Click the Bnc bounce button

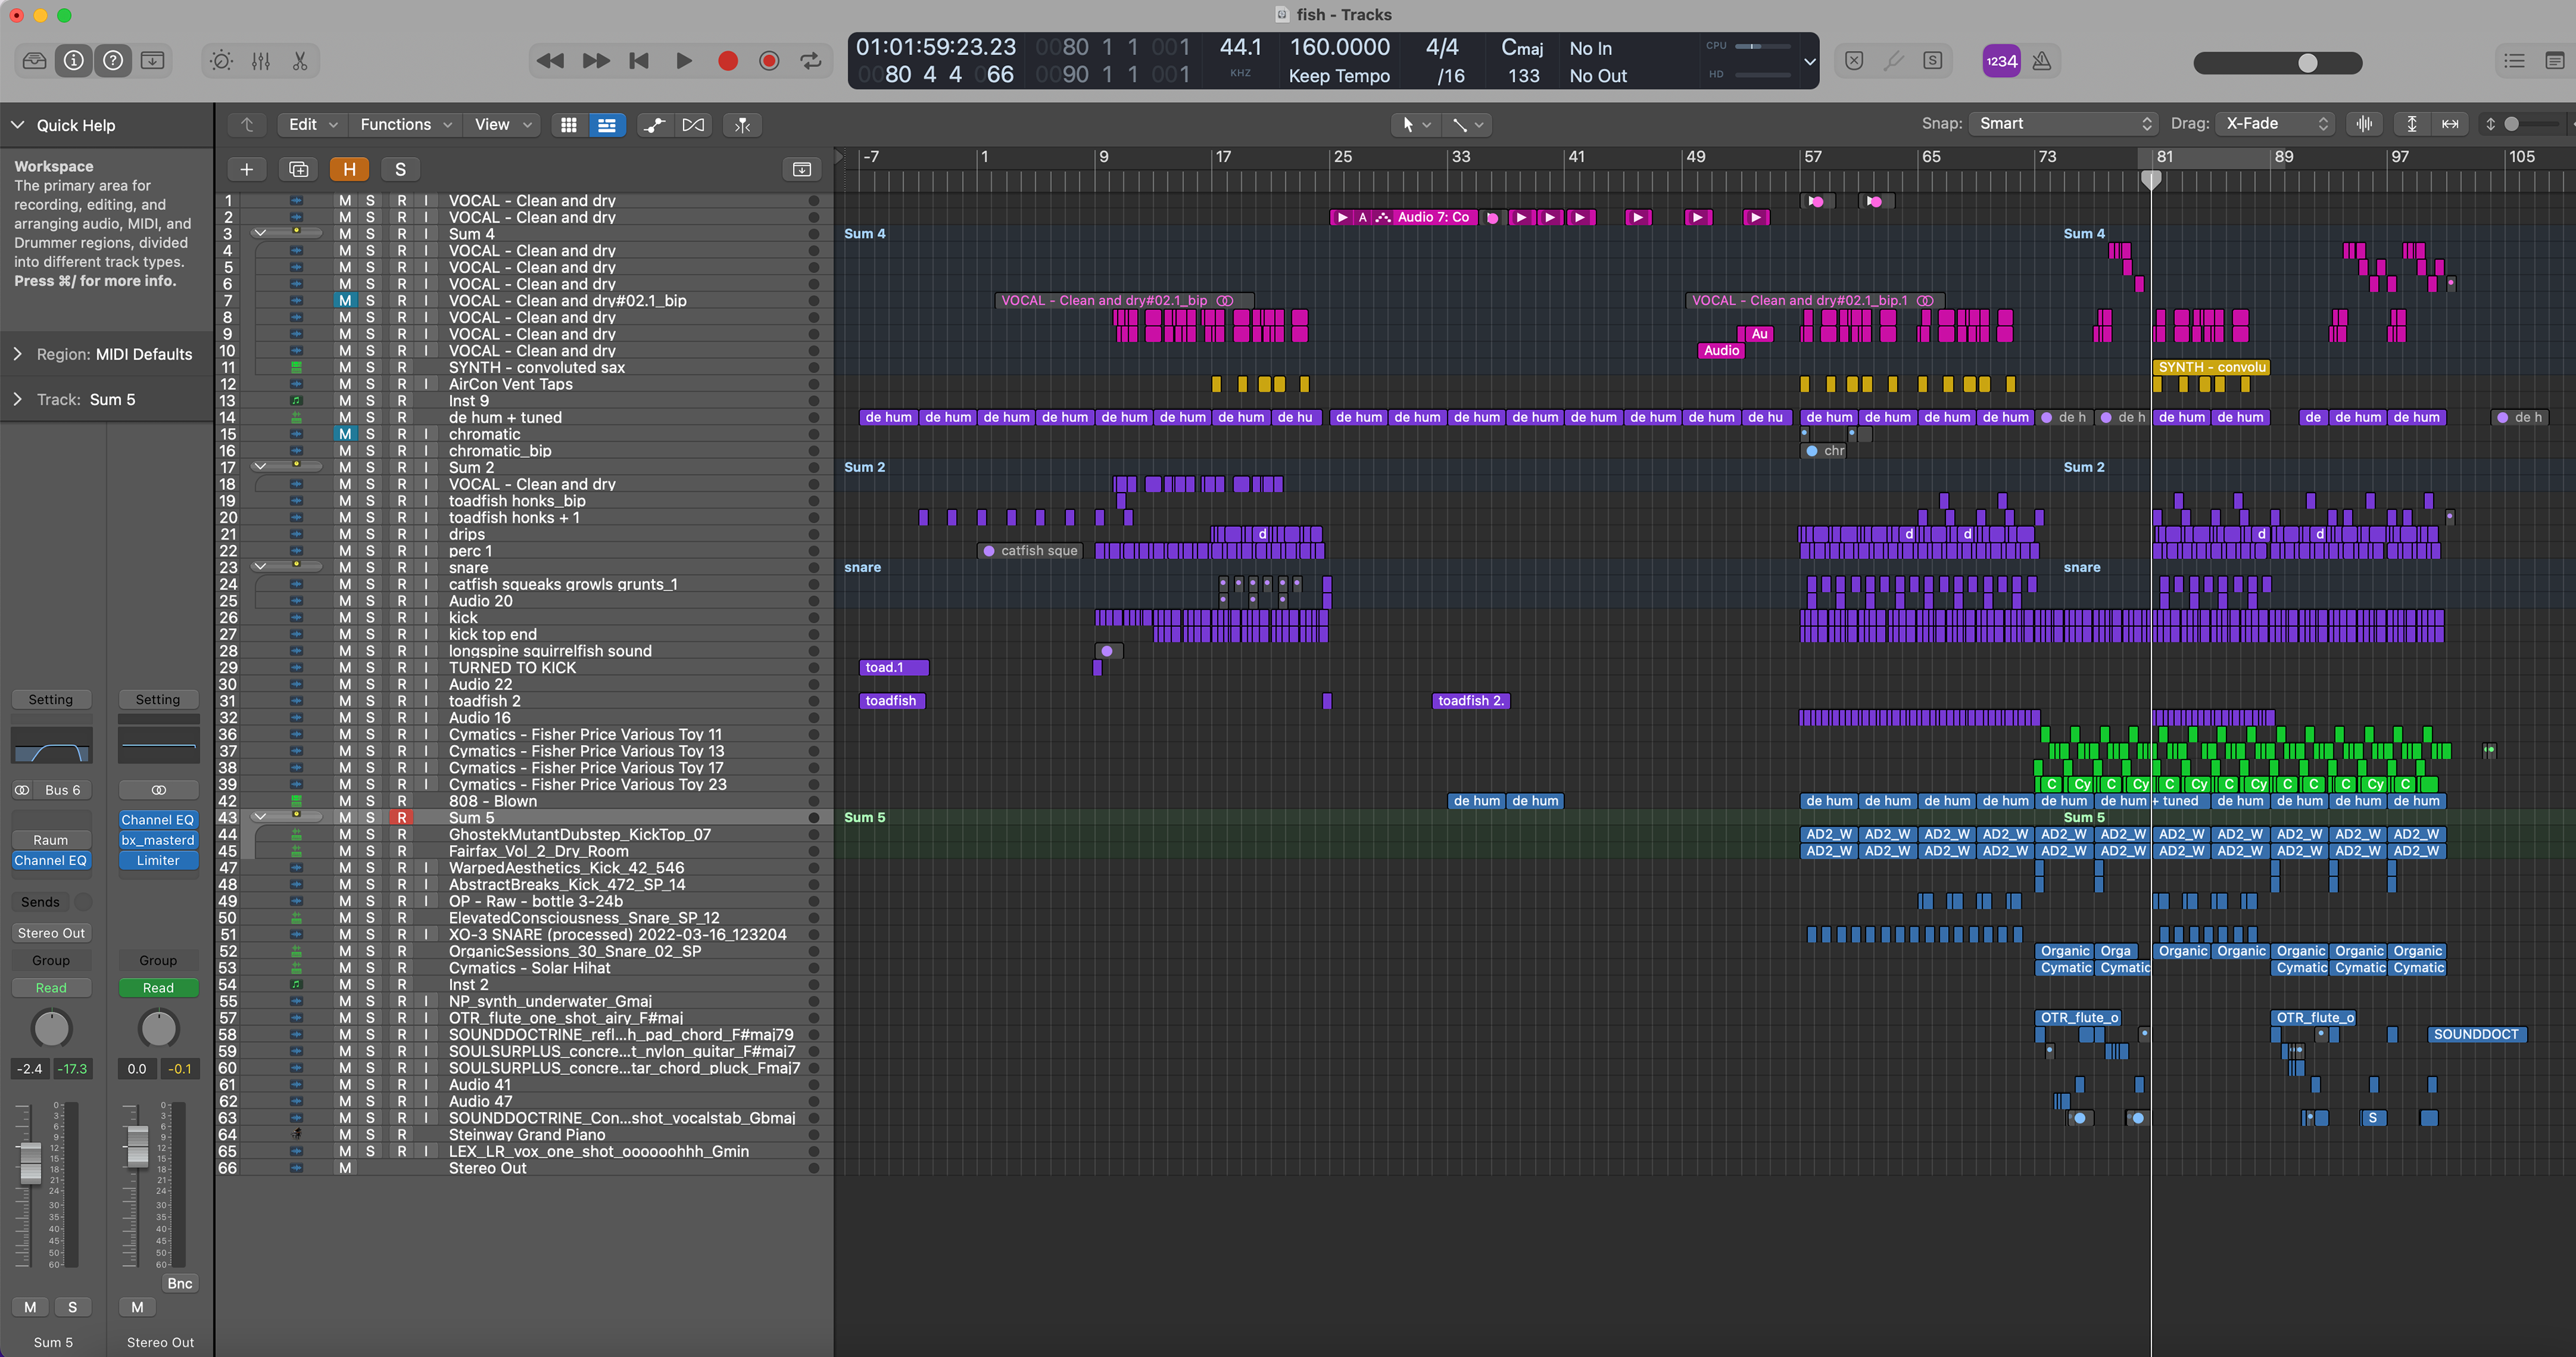pyautogui.click(x=180, y=1283)
